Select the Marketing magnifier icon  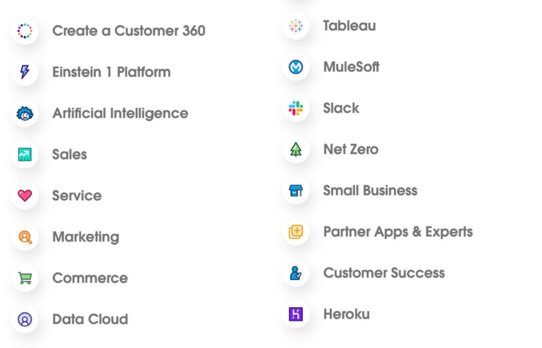tap(25, 237)
